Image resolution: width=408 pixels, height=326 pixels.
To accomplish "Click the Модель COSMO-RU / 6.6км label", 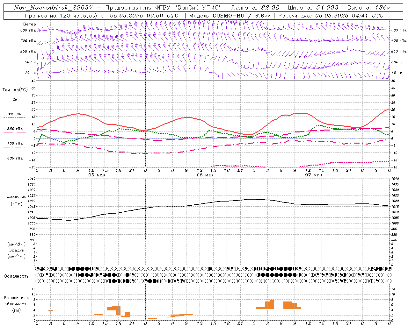I will pos(230,16).
